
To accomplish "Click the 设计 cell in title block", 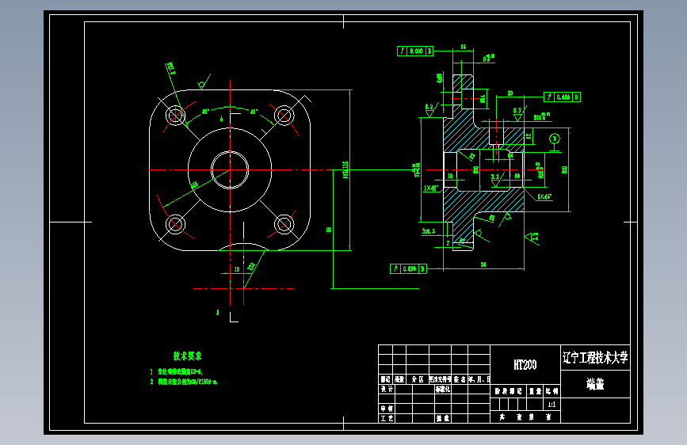I will [x=387, y=389].
